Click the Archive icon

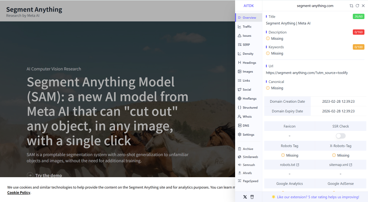pyautogui.click(x=240, y=149)
